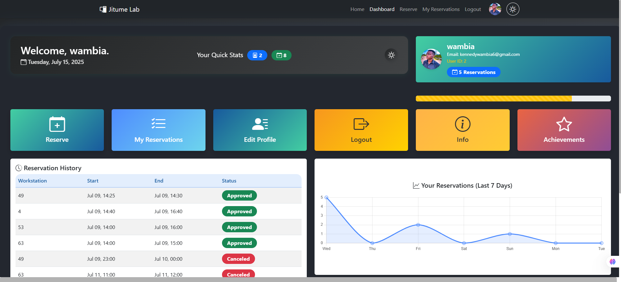Image resolution: width=621 pixels, height=282 pixels.
Task: Click the Wed data point on chart
Action: point(327,197)
